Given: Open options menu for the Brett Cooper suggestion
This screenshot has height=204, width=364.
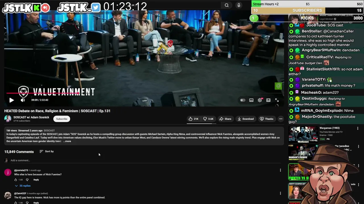Looking at the screenshot, I should click(x=358, y=184).
